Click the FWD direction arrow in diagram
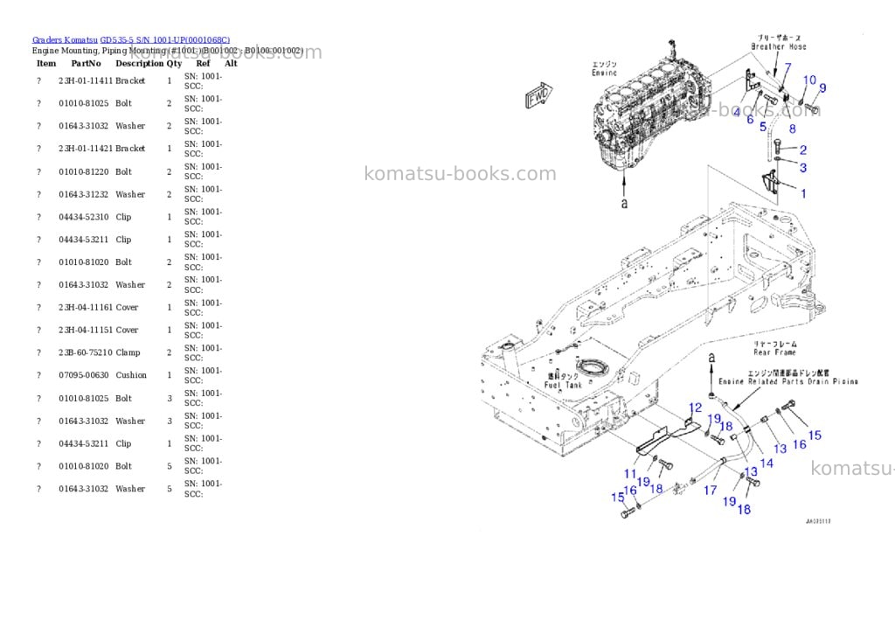The width and height of the screenshot is (895, 634). [x=538, y=95]
